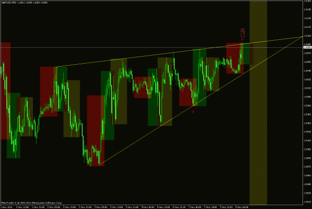Viewport: 312px width, 209px height.
Task: Click the "1 Nov 2011" time axis label
Action: pos(6,207)
